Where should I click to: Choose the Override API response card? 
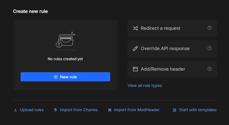[x=172, y=49]
